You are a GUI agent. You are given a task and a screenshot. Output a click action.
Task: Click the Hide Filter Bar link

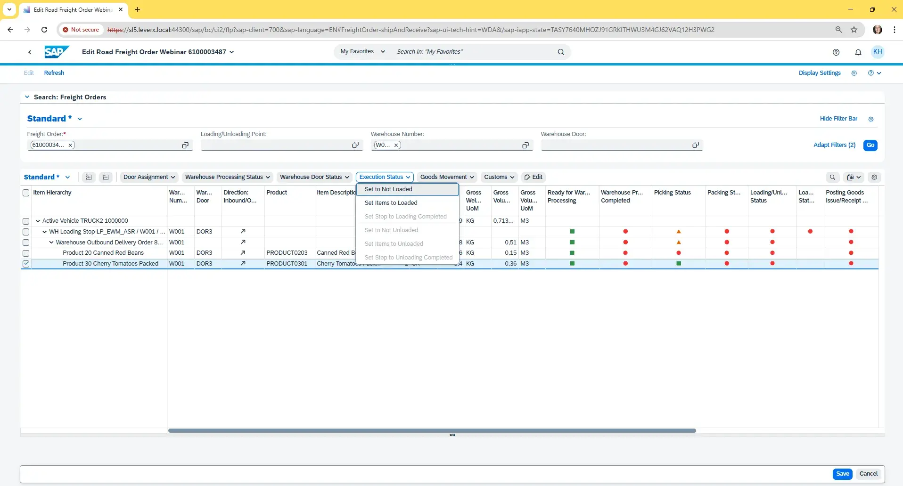click(x=838, y=119)
